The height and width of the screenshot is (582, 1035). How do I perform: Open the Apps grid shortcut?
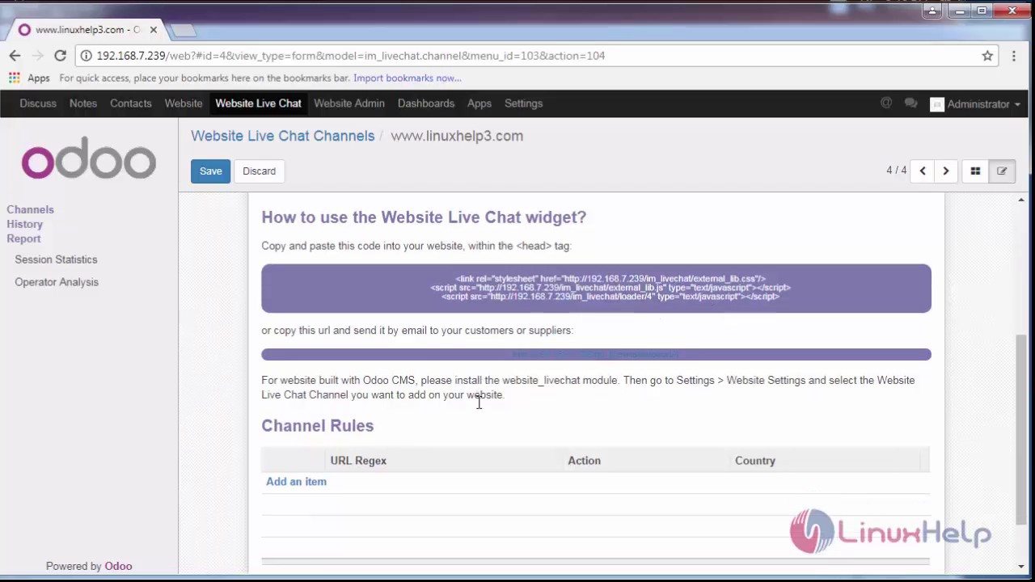click(x=29, y=78)
